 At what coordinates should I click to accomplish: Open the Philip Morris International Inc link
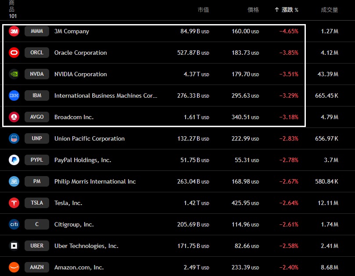tap(95, 181)
